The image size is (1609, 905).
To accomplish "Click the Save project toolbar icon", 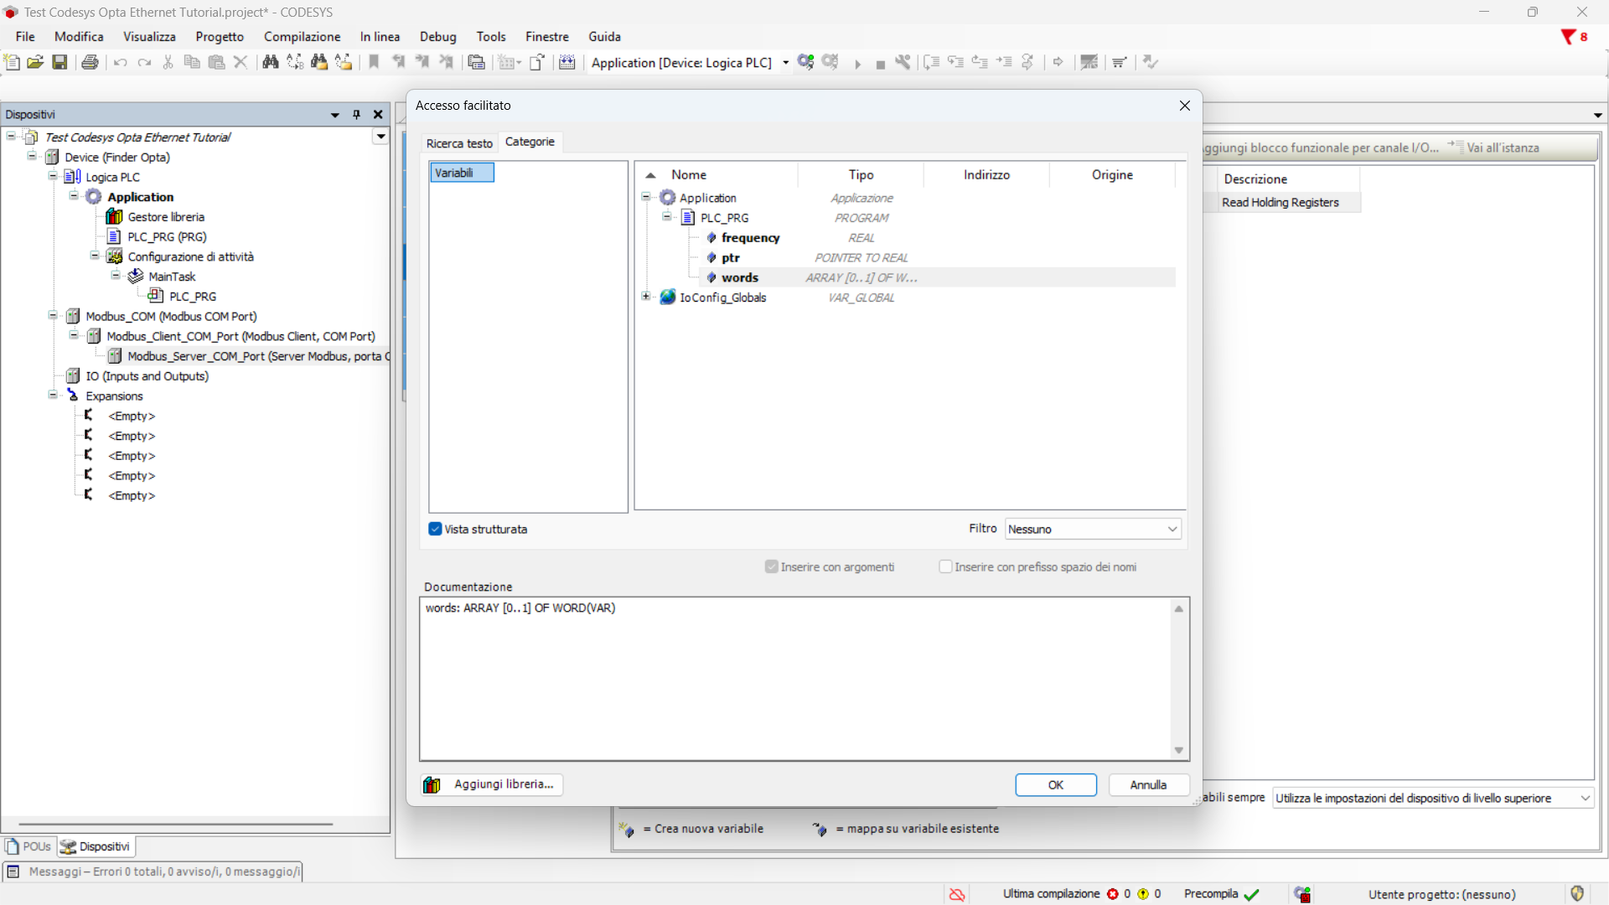I will coord(59,62).
